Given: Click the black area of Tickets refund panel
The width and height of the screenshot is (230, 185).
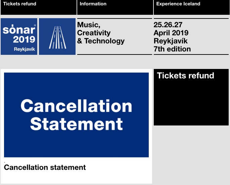Looking at the screenshot, I should (191, 103).
